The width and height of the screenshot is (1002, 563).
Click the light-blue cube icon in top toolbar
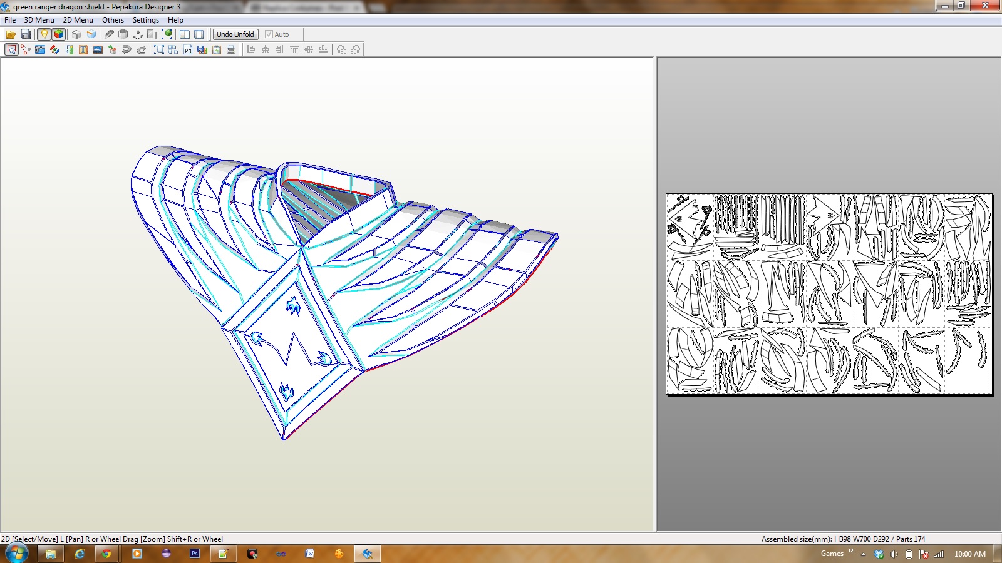91,34
